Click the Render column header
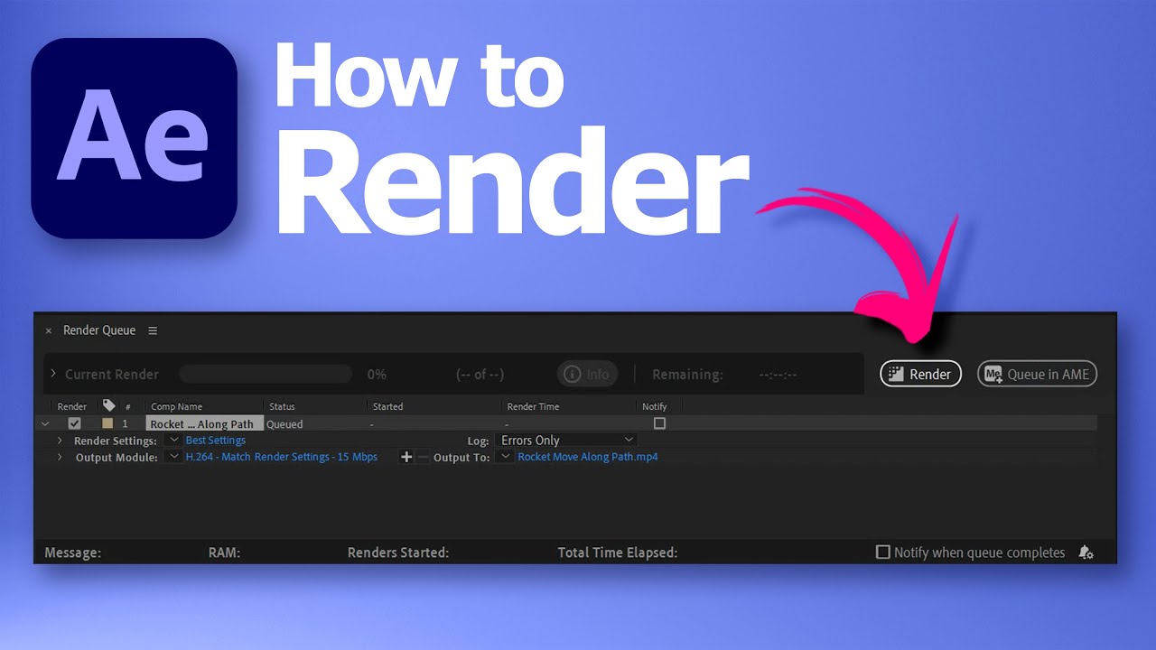 point(72,406)
